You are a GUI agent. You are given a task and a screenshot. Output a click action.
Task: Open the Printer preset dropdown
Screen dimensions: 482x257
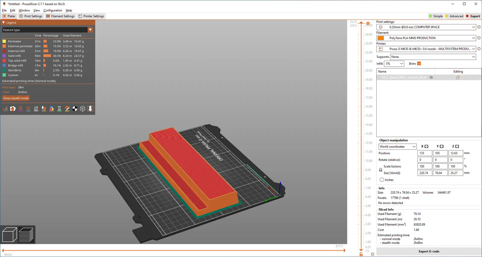(x=426, y=49)
